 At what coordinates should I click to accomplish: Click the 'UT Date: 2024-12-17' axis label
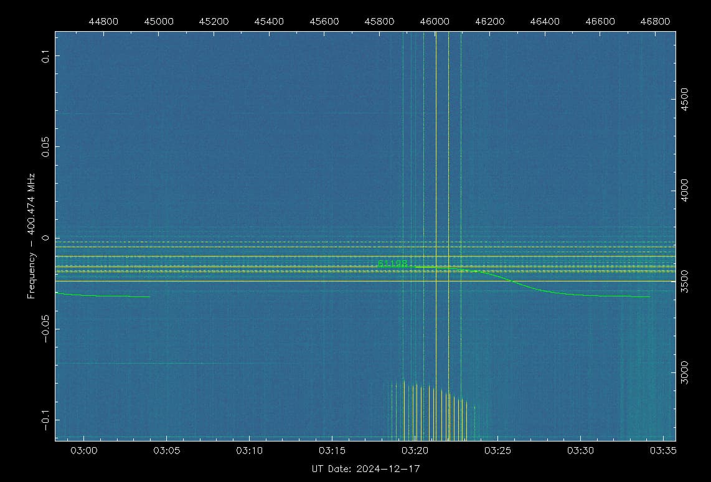pyautogui.click(x=365, y=469)
